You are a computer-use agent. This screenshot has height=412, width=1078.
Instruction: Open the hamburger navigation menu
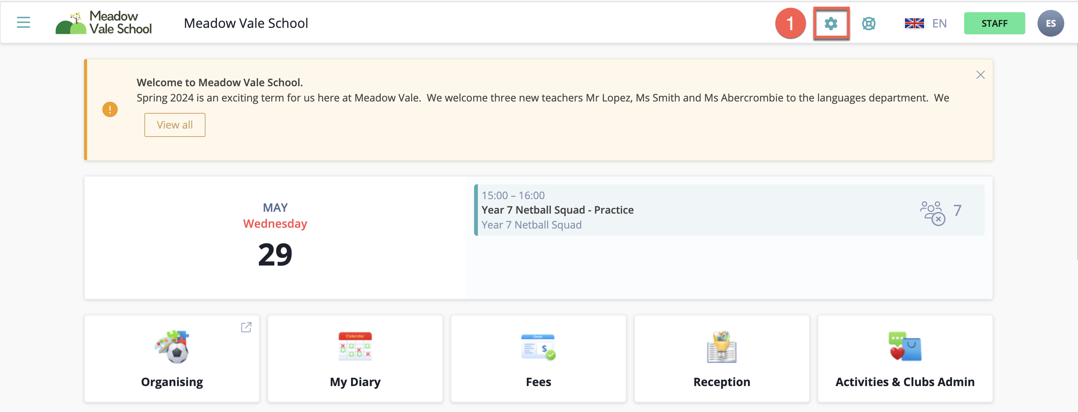point(23,23)
